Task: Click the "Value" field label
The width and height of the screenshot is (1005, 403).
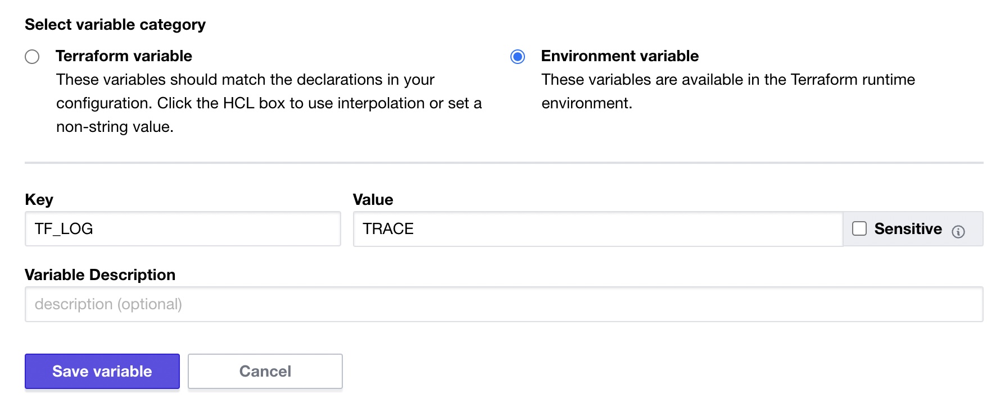Action: (x=373, y=200)
